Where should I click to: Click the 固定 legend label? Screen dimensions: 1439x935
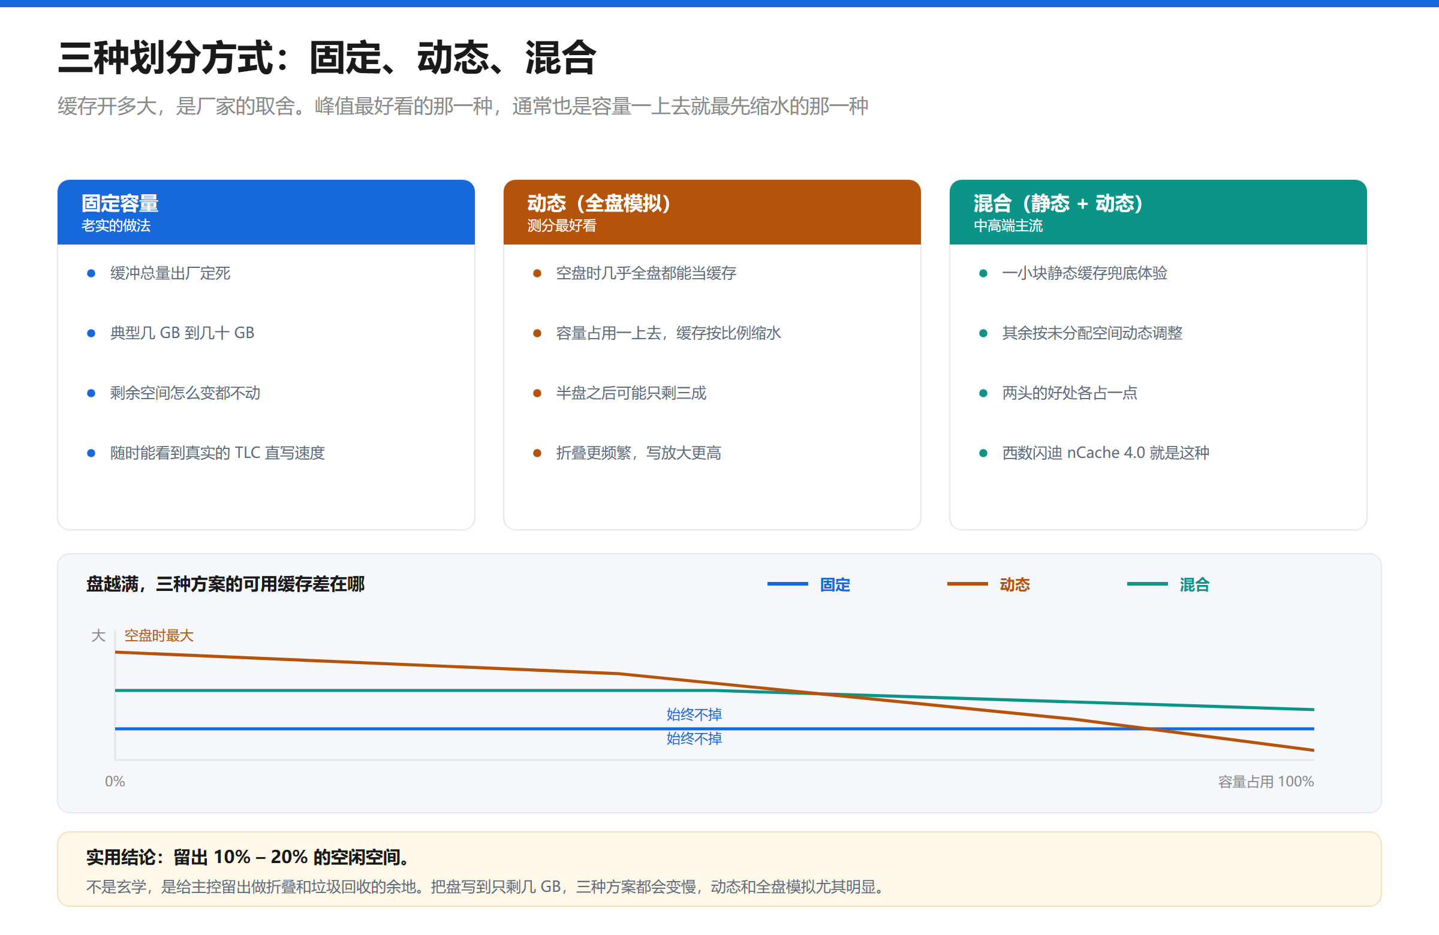(x=835, y=585)
